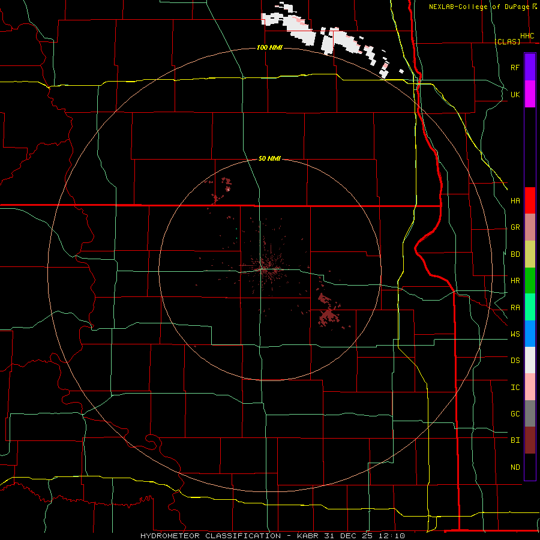Click the 50 NMI range ring label

pos(269,158)
